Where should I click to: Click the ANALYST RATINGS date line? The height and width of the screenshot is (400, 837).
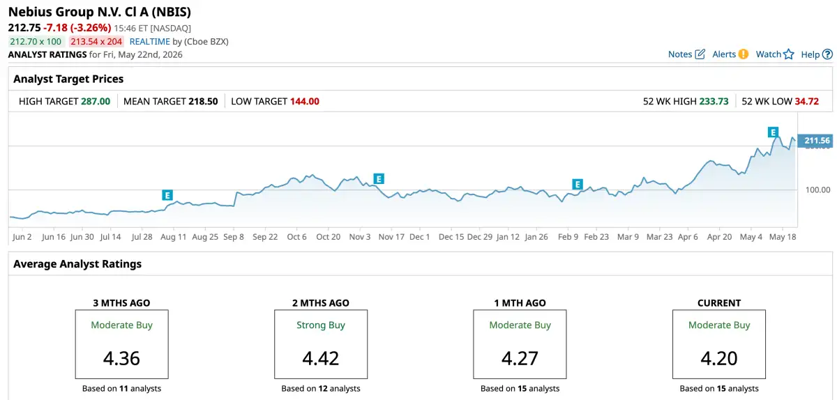96,54
